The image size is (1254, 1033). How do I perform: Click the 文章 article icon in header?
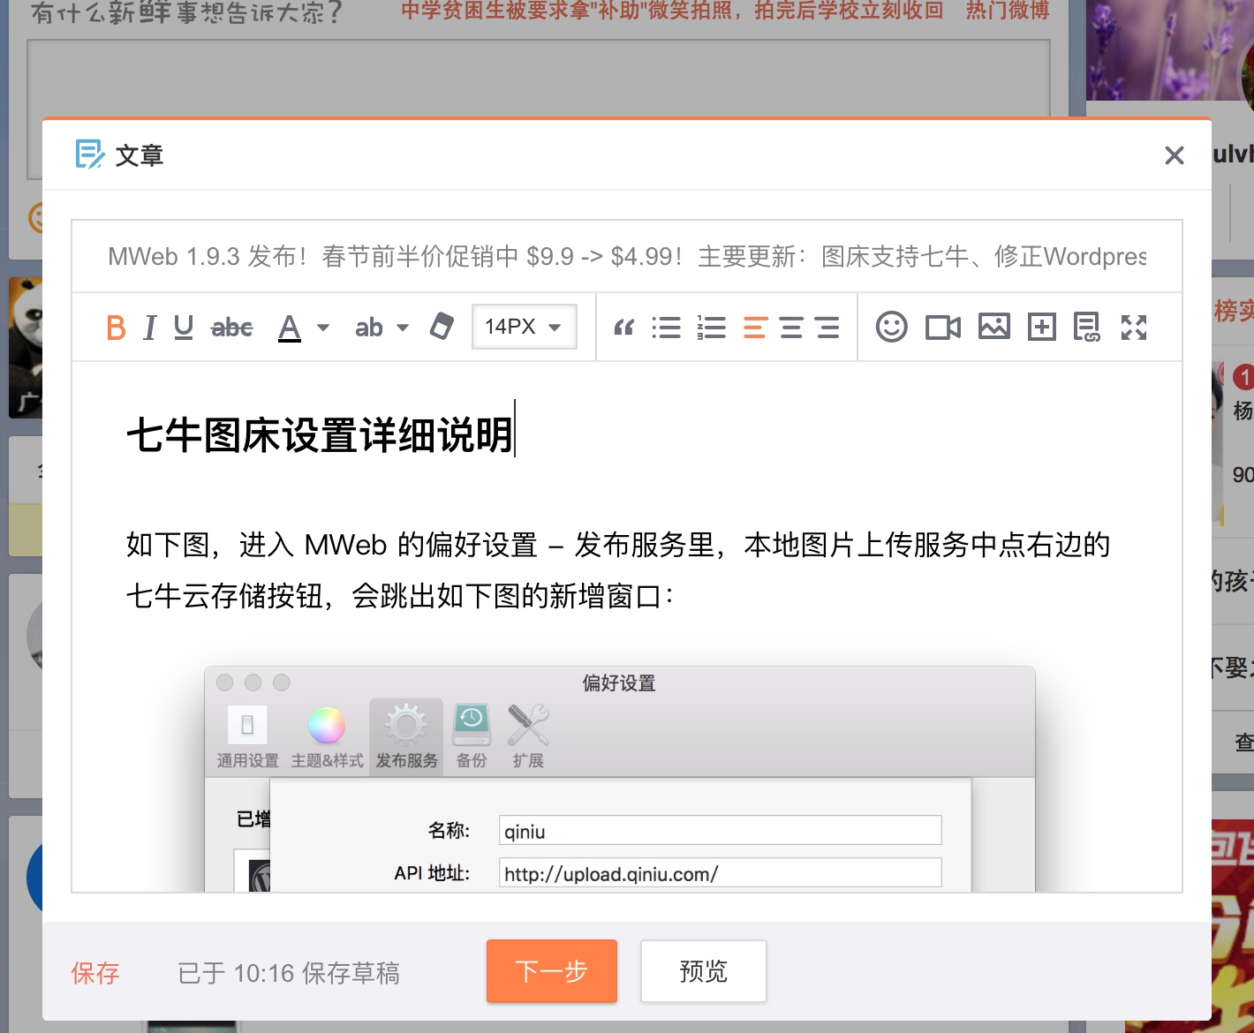[89, 155]
